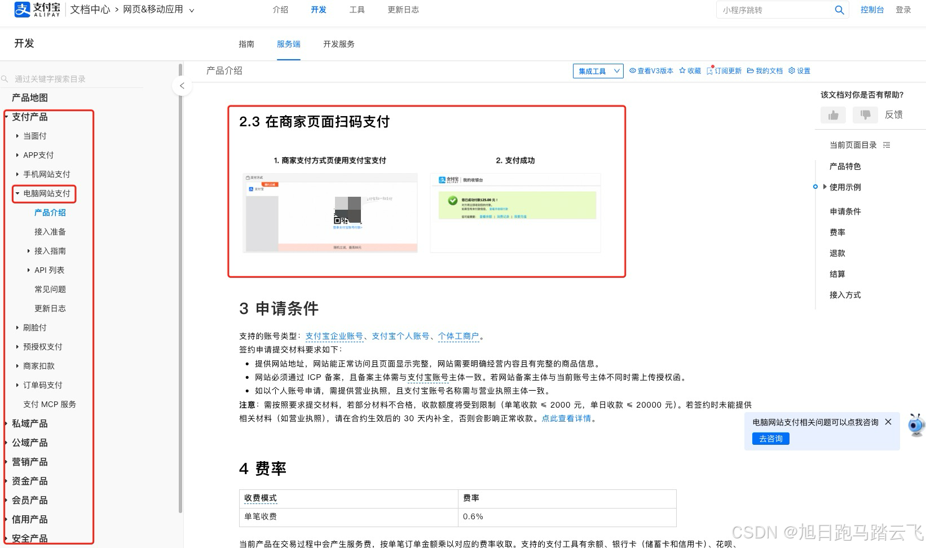Open the 集成工具 dropdown
Image resolution: width=926 pixels, height=548 pixels.
pyautogui.click(x=598, y=71)
